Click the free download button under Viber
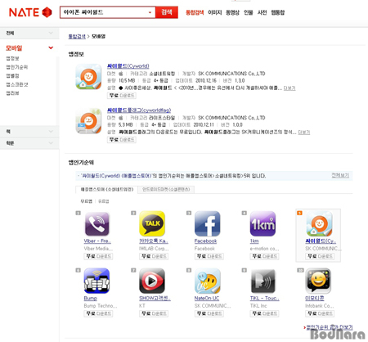The width and height of the screenshot is (368, 342). [98, 256]
